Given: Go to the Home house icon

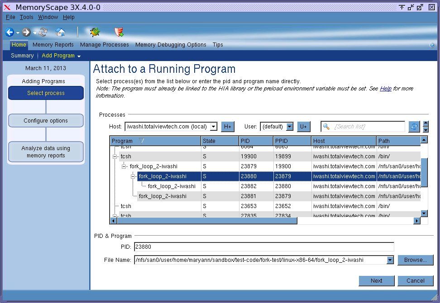Looking at the screenshot, I should tap(60, 32).
